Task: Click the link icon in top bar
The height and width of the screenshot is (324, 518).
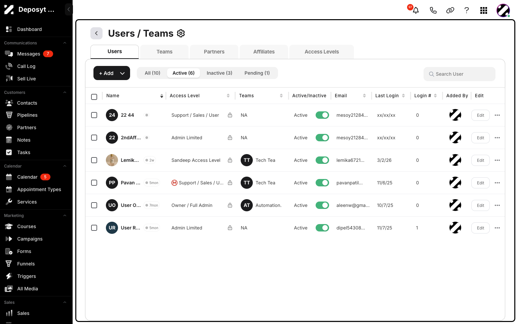Action: tap(450, 10)
